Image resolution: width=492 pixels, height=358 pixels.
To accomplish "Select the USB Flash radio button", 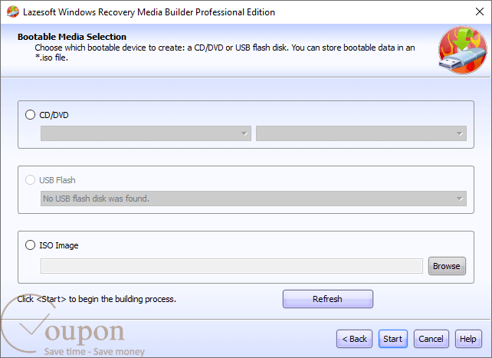I will 30,180.
